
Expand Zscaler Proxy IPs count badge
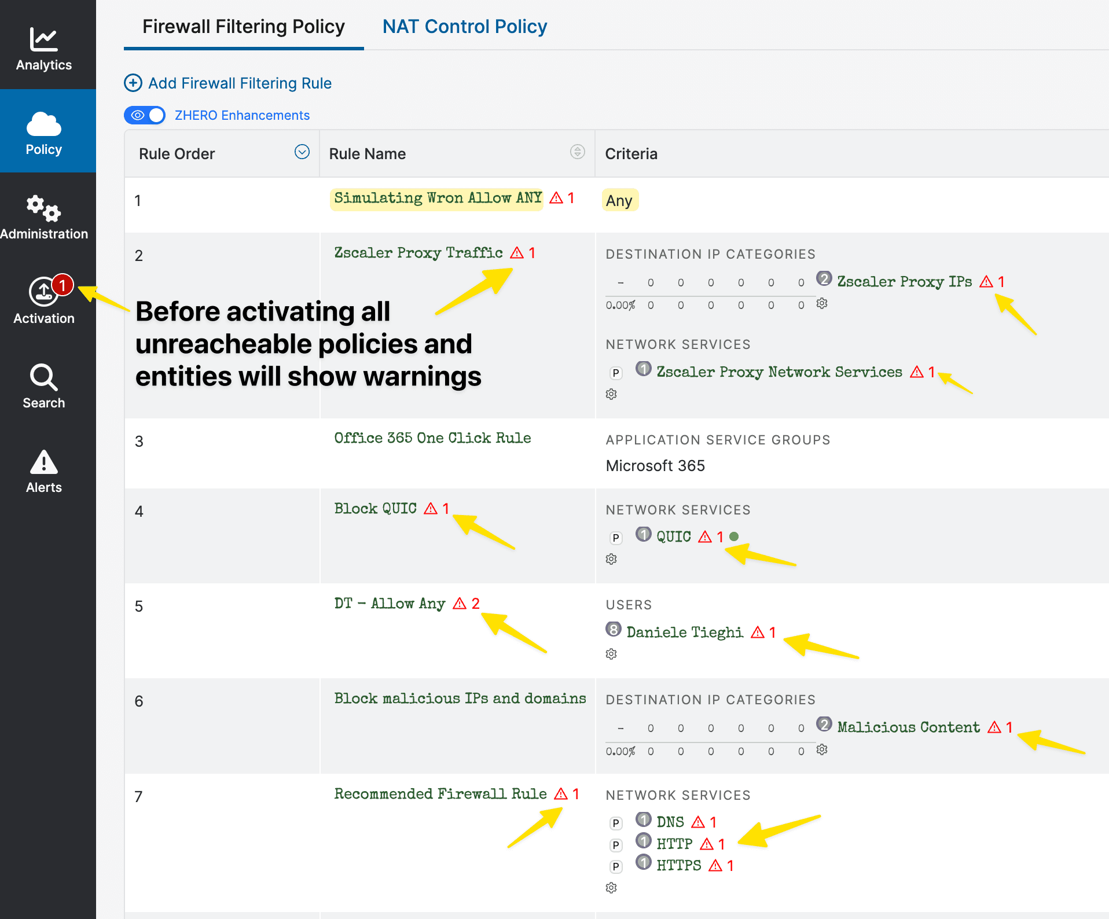pos(824,279)
